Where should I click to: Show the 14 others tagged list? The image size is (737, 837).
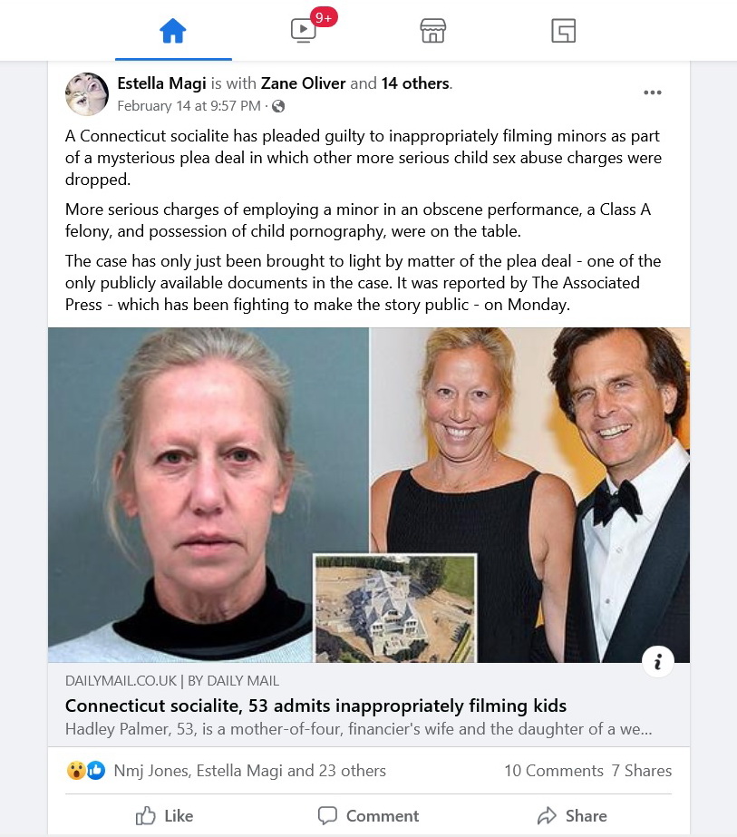pyautogui.click(x=414, y=83)
